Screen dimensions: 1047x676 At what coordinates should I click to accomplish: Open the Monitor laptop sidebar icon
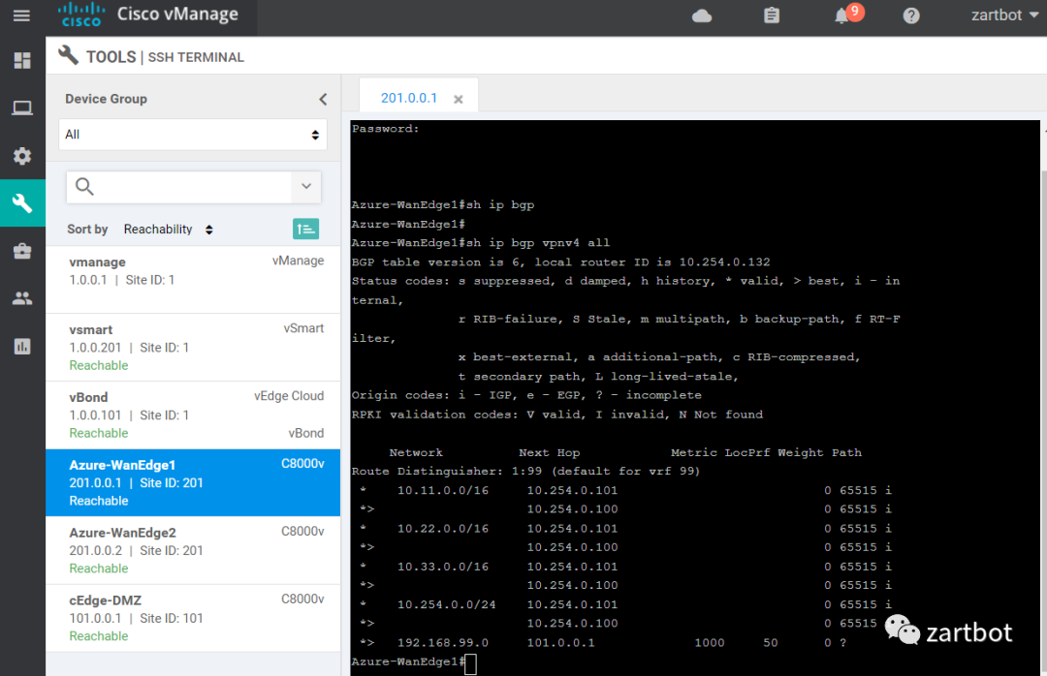(22, 108)
